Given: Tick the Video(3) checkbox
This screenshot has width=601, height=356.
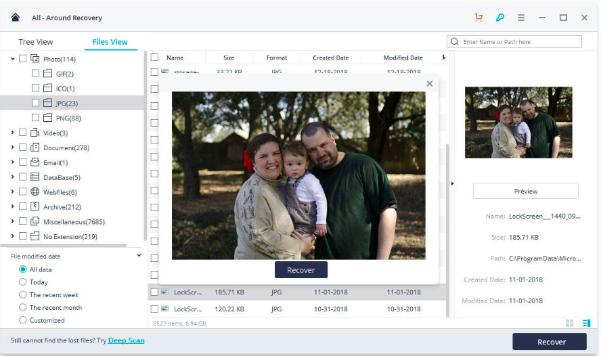Looking at the screenshot, I should click(x=23, y=133).
